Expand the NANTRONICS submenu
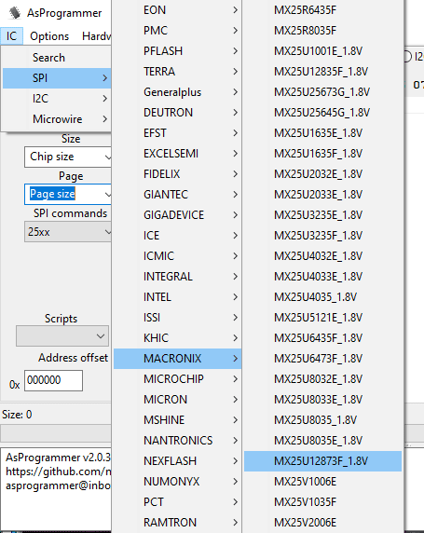This screenshot has height=533, width=424. click(177, 440)
